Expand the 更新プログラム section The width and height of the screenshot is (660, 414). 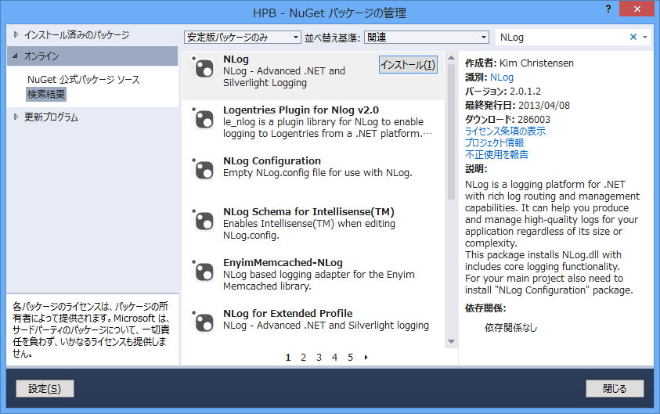[16, 117]
